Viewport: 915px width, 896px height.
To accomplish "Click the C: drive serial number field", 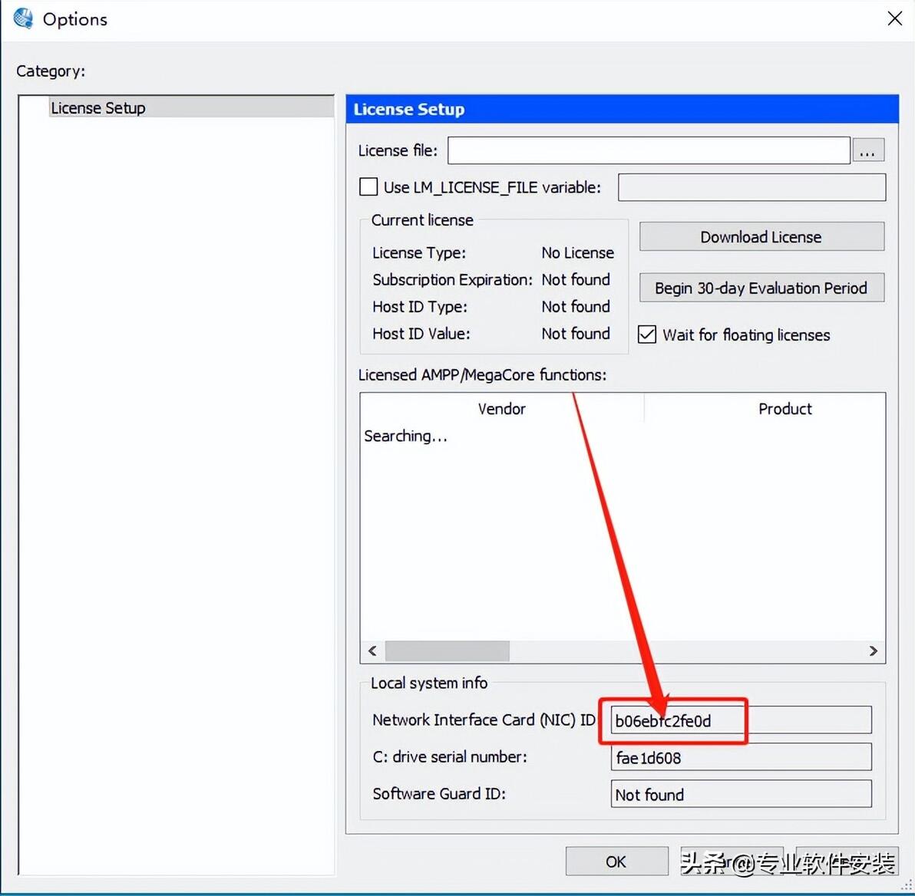I will pyautogui.click(x=741, y=758).
